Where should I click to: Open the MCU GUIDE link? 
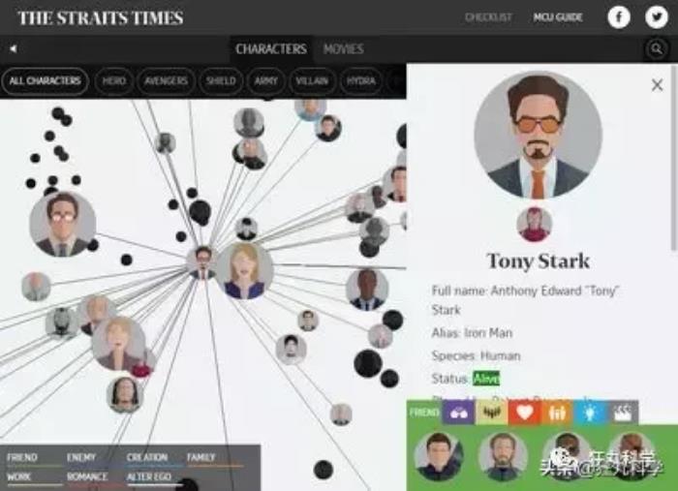(558, 17)
